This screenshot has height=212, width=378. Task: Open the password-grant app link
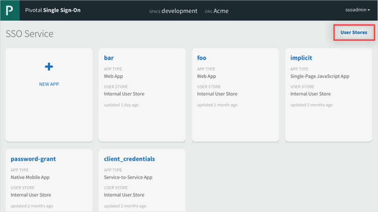[33, 159]
